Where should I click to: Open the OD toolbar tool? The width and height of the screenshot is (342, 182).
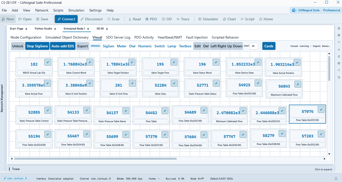tap(167, 19)
